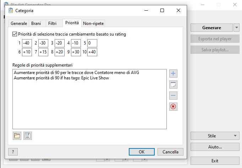Open rules from file using folder icon
Viewport: 242px width, 168px height.
point(17,135)
